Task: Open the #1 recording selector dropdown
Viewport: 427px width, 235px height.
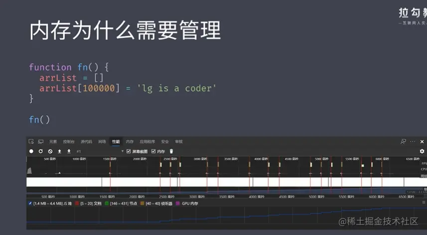Action: 100,151
